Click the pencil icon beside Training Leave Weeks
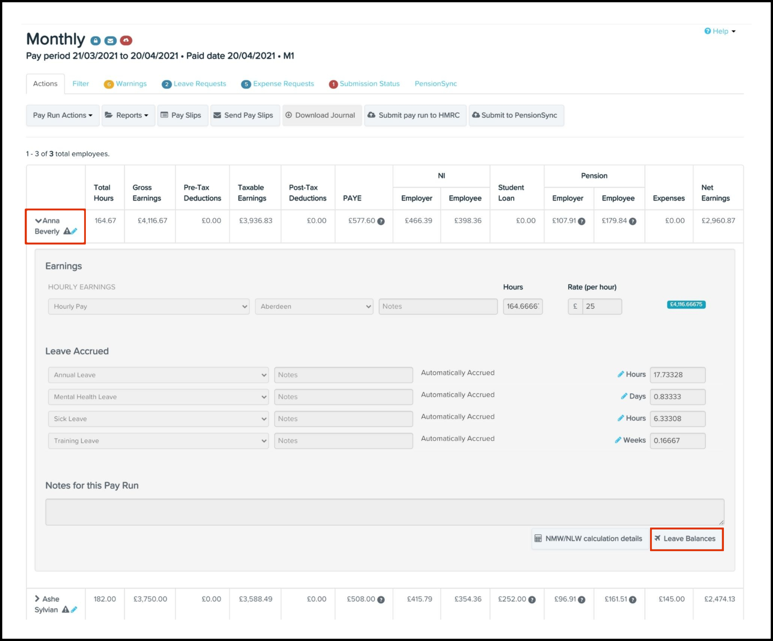The image size is (773, 641). click(618, 440)
